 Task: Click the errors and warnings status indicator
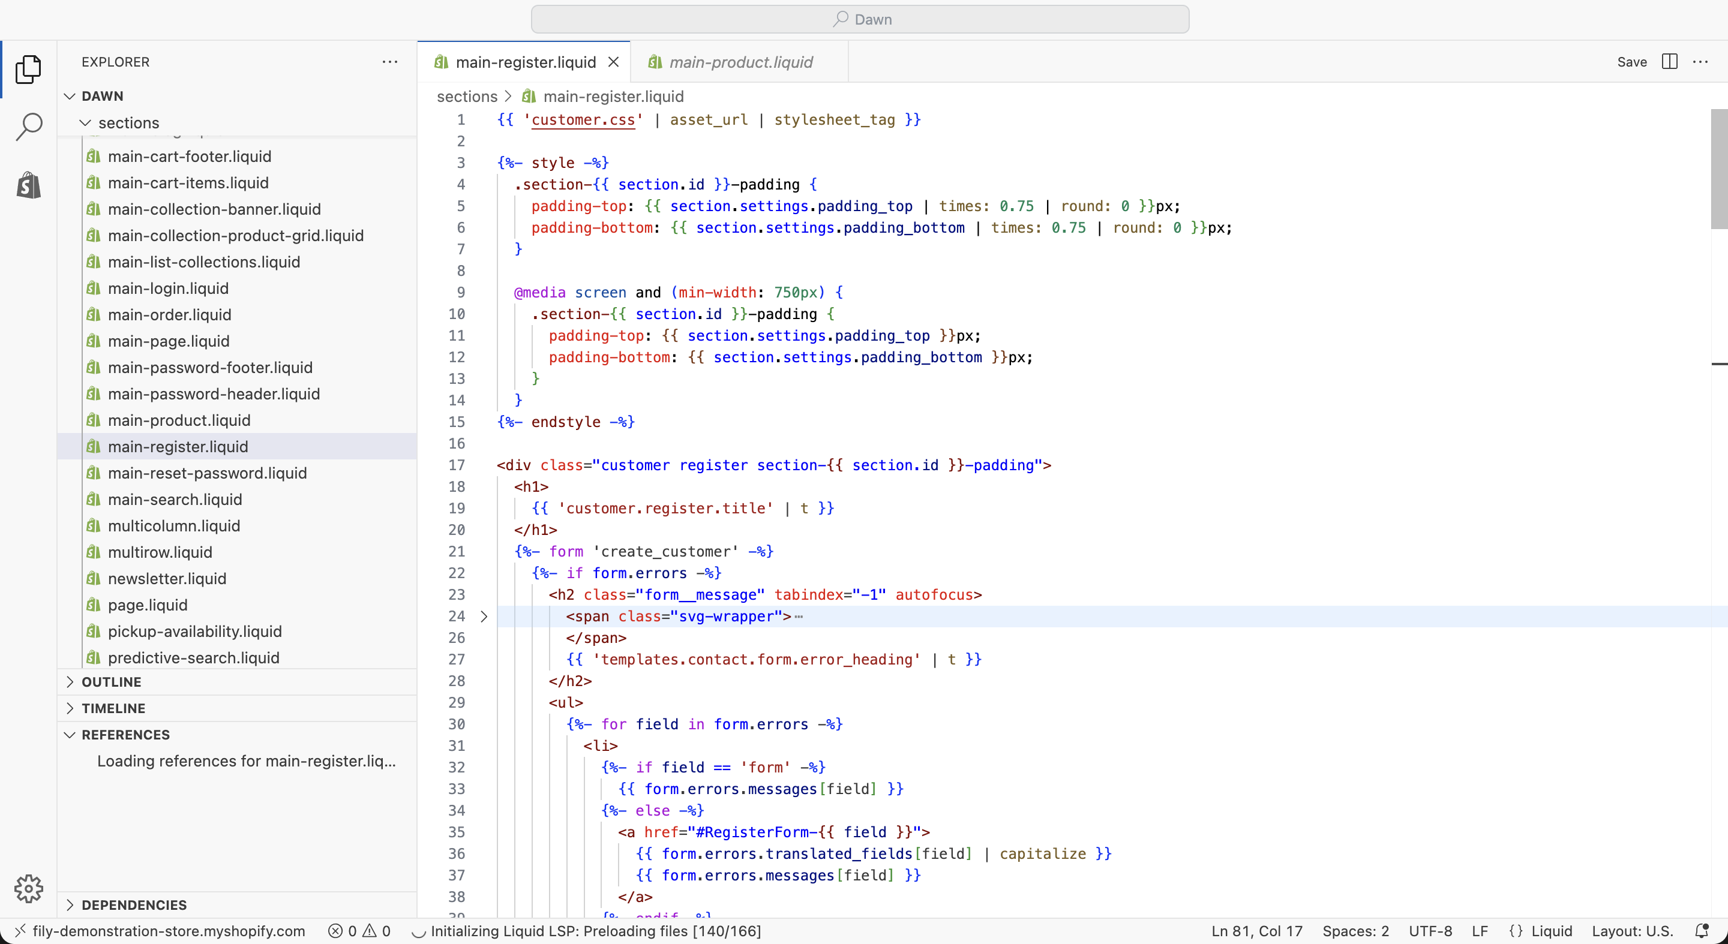(x=359, y=931)
